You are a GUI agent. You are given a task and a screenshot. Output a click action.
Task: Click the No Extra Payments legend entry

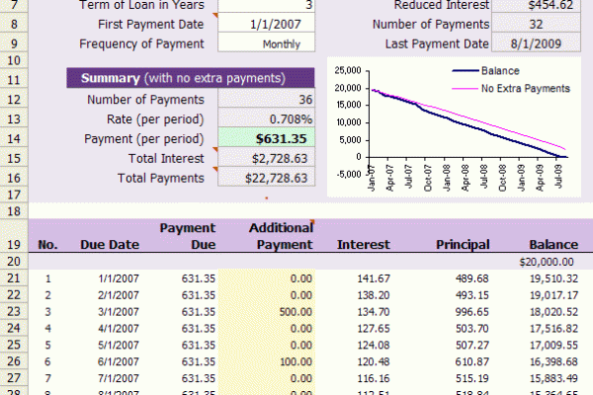[x=524, y=88]
